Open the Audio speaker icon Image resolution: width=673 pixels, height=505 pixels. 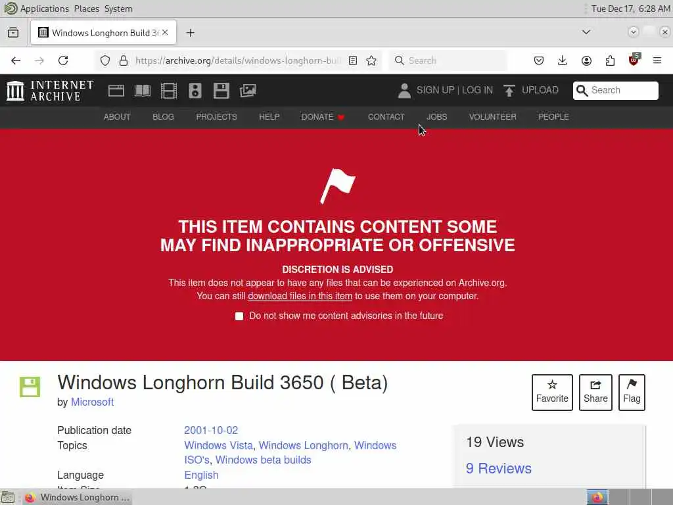(195, 91)
